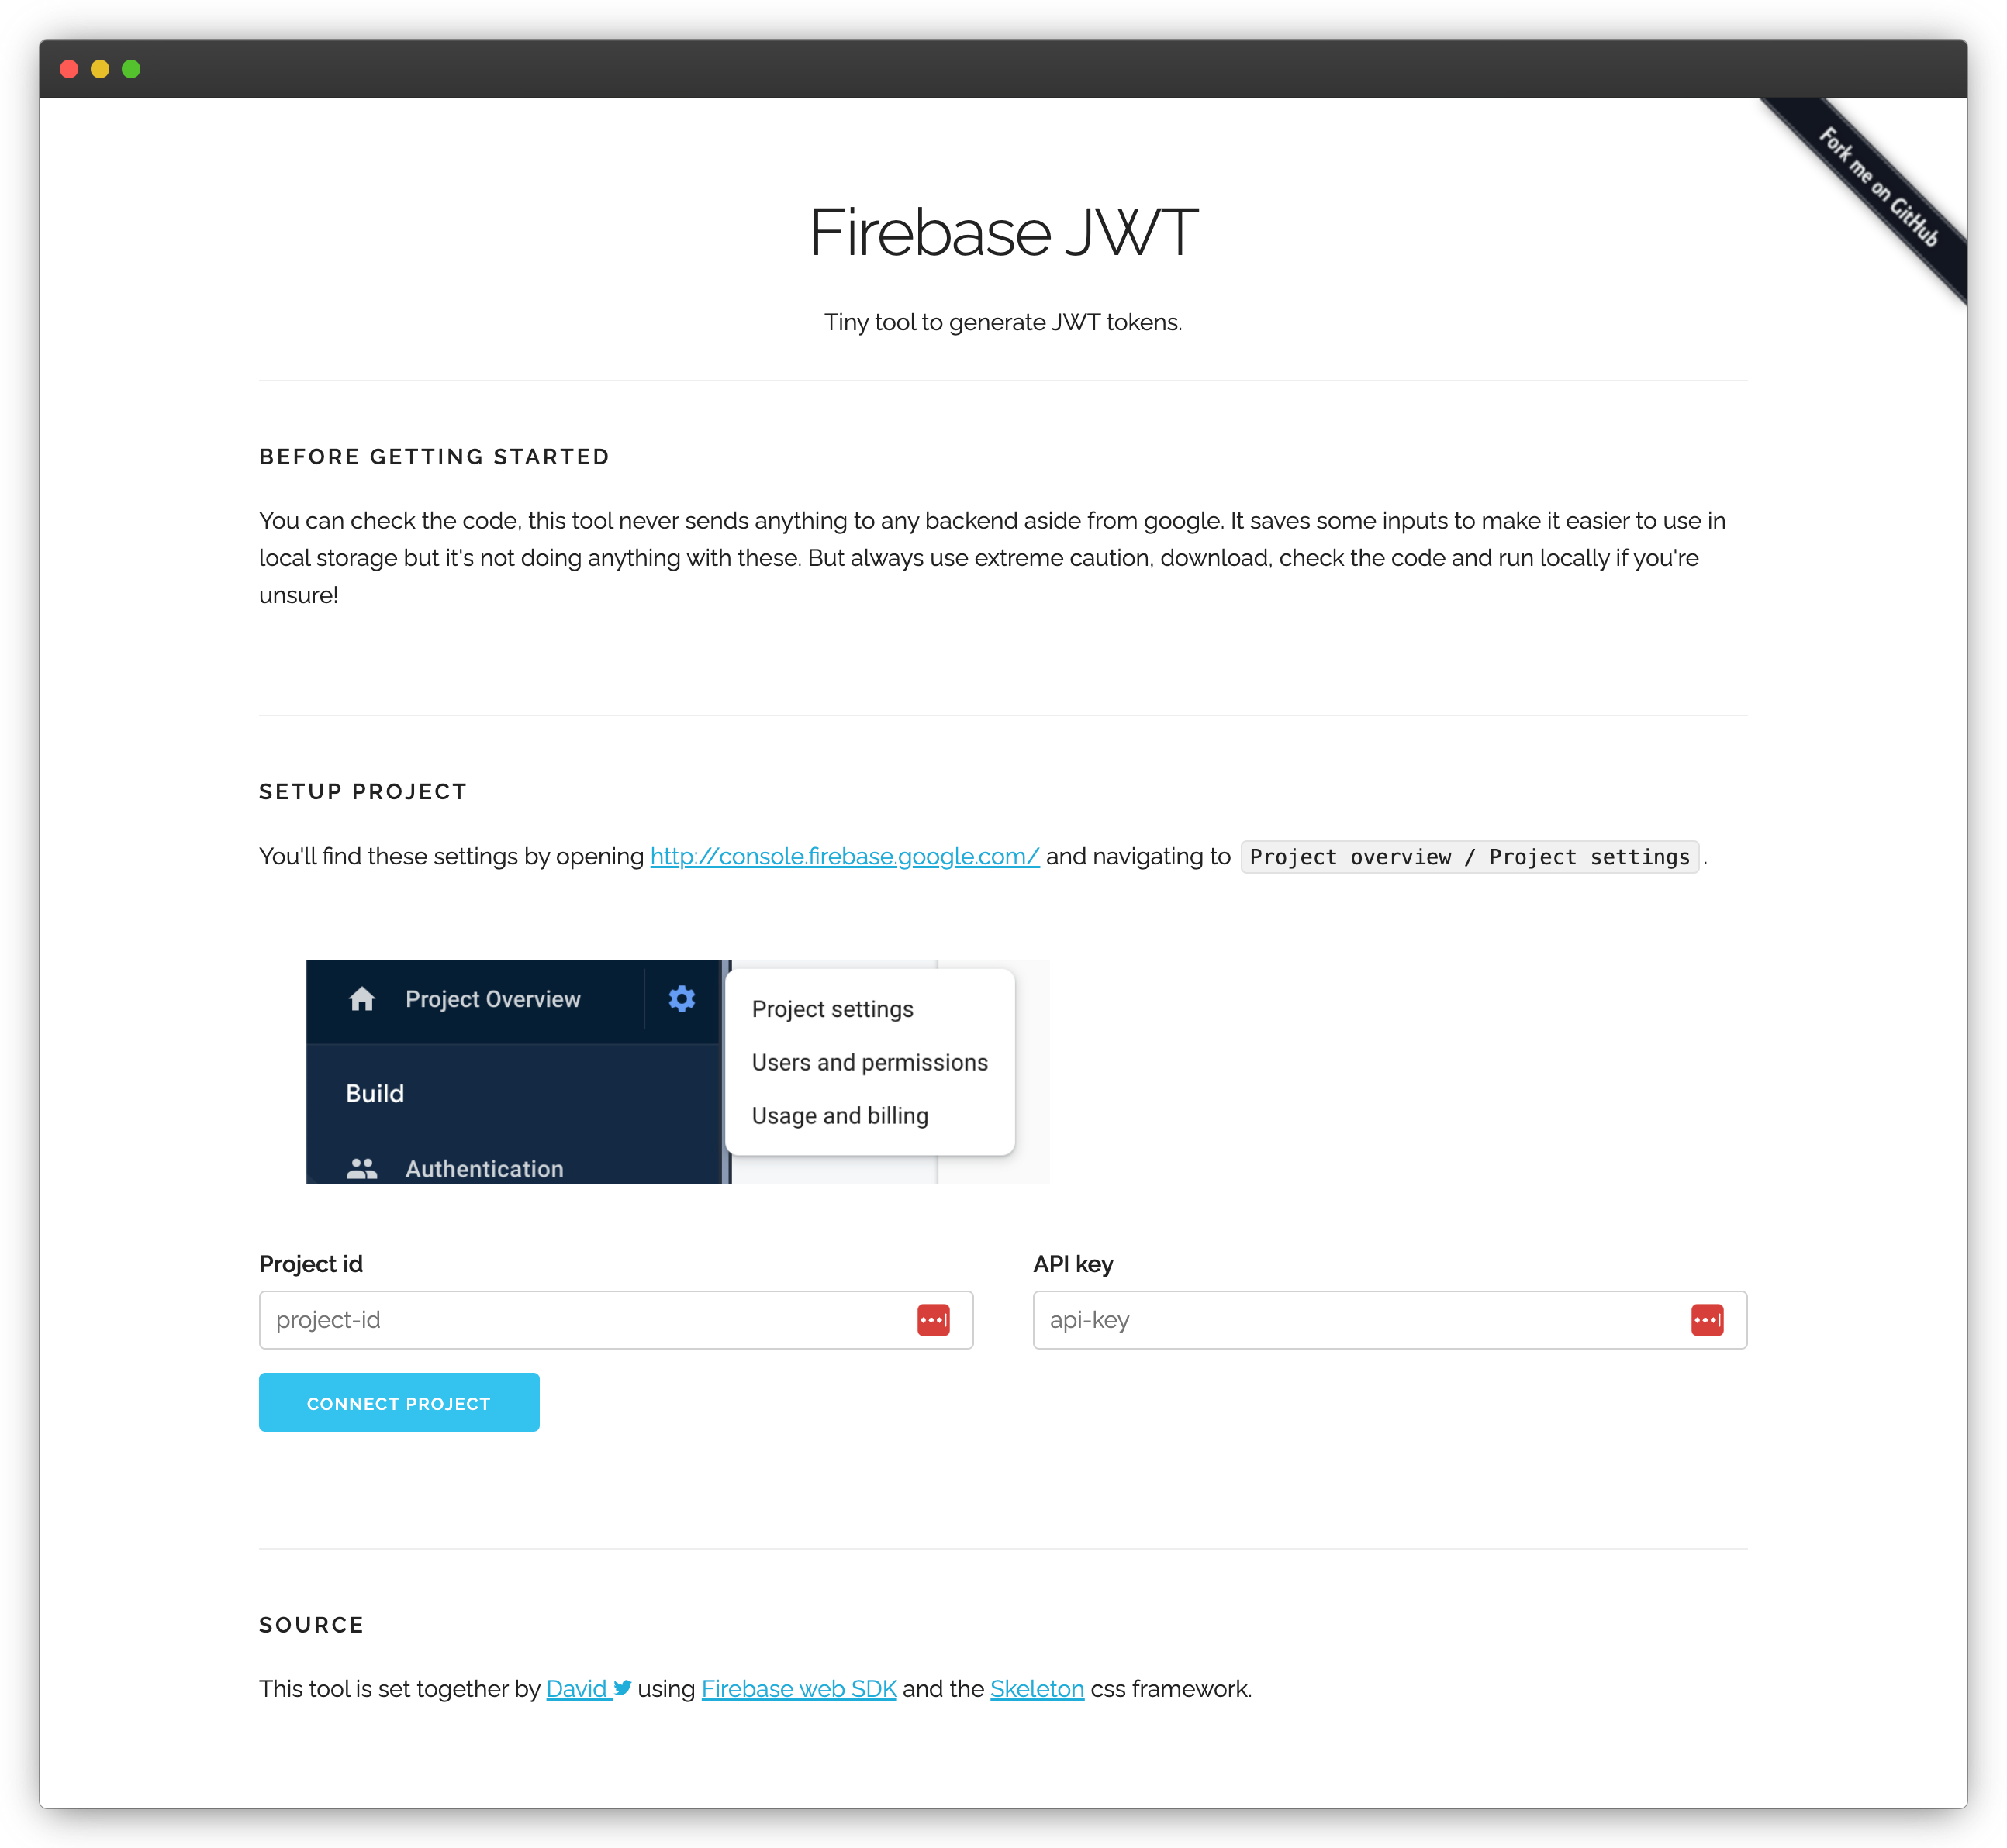The width and height of the screenshot is (2007, 1848).
Task: Click the red close window button
Action: pyautogui.click(x=69, y=69)
